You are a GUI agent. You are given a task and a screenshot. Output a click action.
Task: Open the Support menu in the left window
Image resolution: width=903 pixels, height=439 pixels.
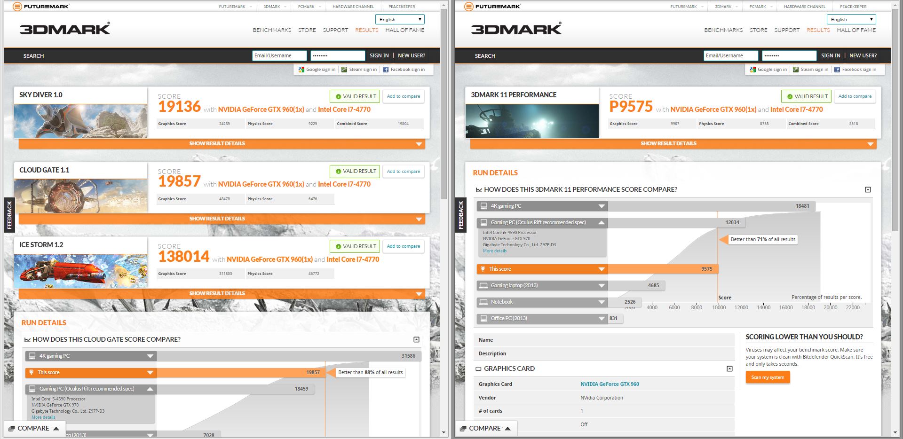(335, 30)
